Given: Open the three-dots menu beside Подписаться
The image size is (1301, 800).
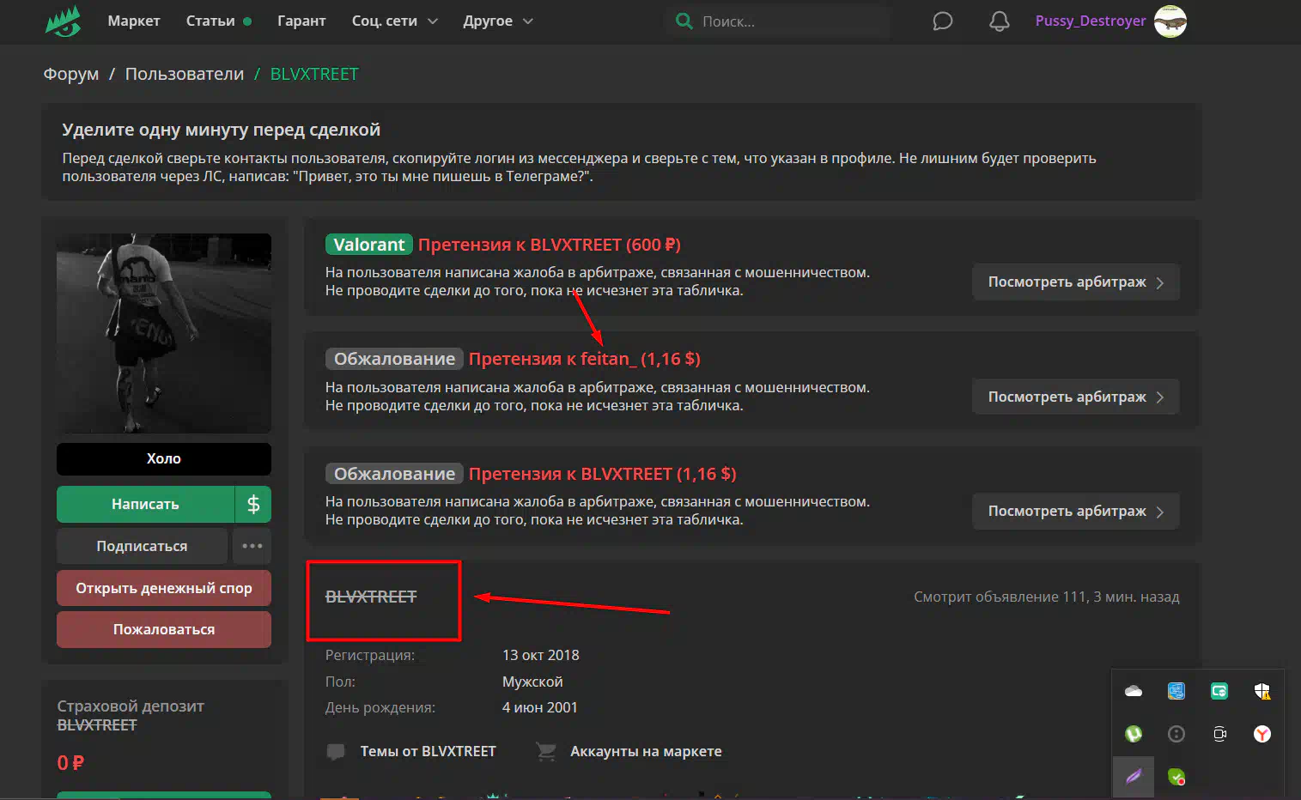Looking at the screenshot, I should 252,546.
